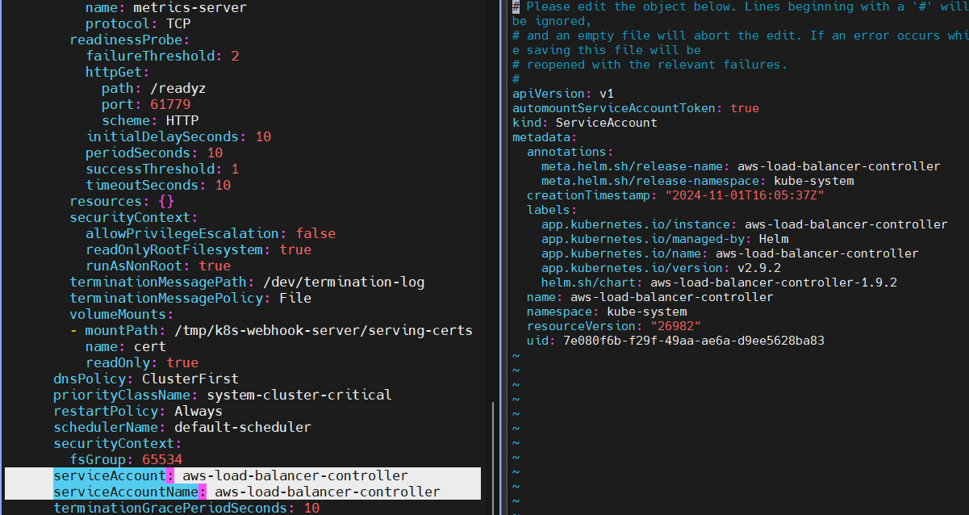This screenshot has height=515, width=969.
Task: Click the managed-by Helm label value
Action: [774, 239]
